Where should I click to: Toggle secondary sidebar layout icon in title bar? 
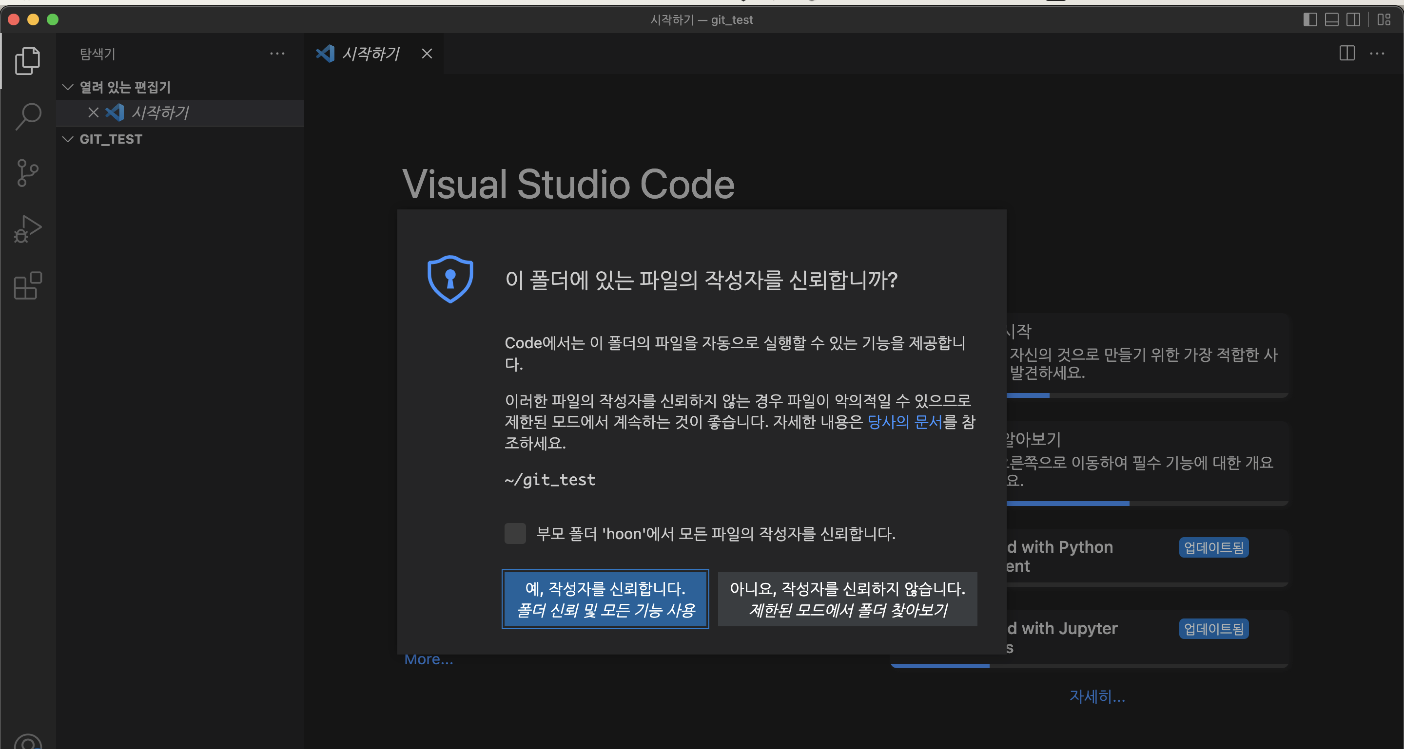(1353, 19)
